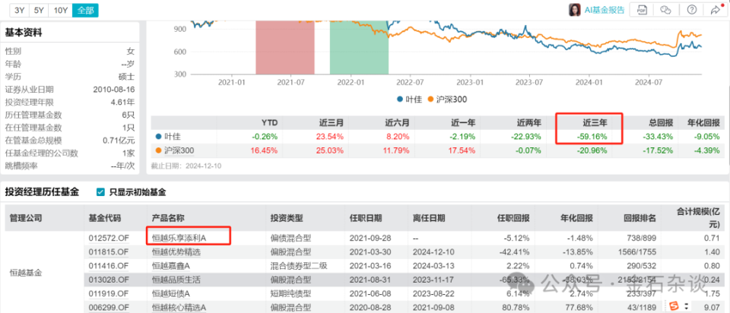The image size is (730, 313).
Task: Open fund code 011919.OF
Action: pyautogui.click(x=109, y=293)
